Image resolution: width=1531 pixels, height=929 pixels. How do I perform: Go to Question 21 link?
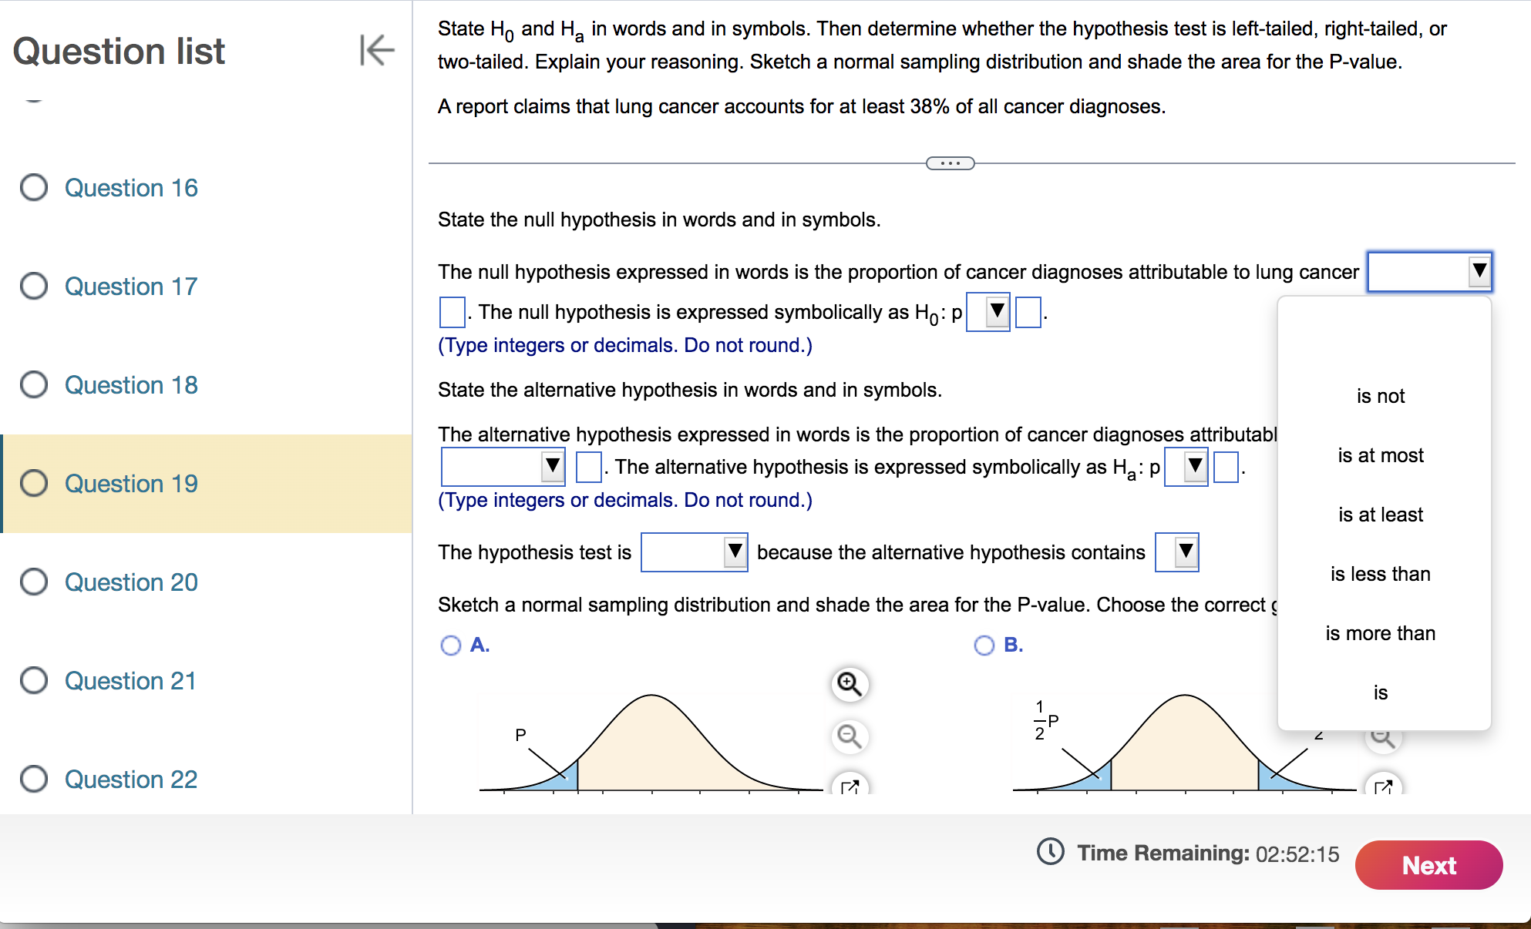tap(130, 681)
